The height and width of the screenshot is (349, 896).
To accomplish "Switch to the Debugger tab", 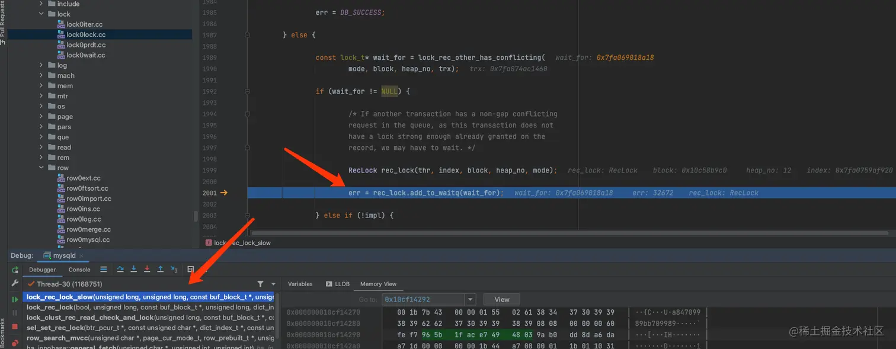I will pyautogui.click(x=43, y=270).
